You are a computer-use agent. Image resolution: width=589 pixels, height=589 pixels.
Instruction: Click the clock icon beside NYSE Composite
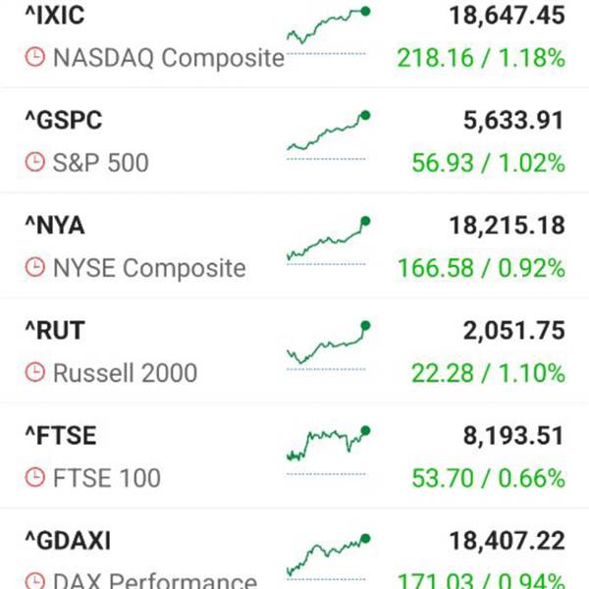point(35,267)
